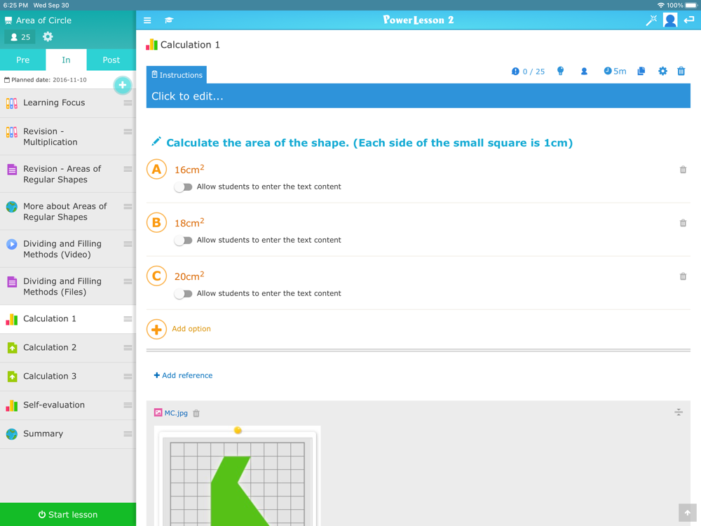Open the Instructions tab
Viewport: 701px width, 526px height.
tap(177, 75)
